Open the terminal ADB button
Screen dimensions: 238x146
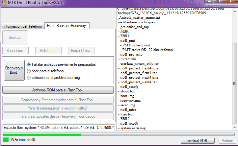[x=198, y=141]
